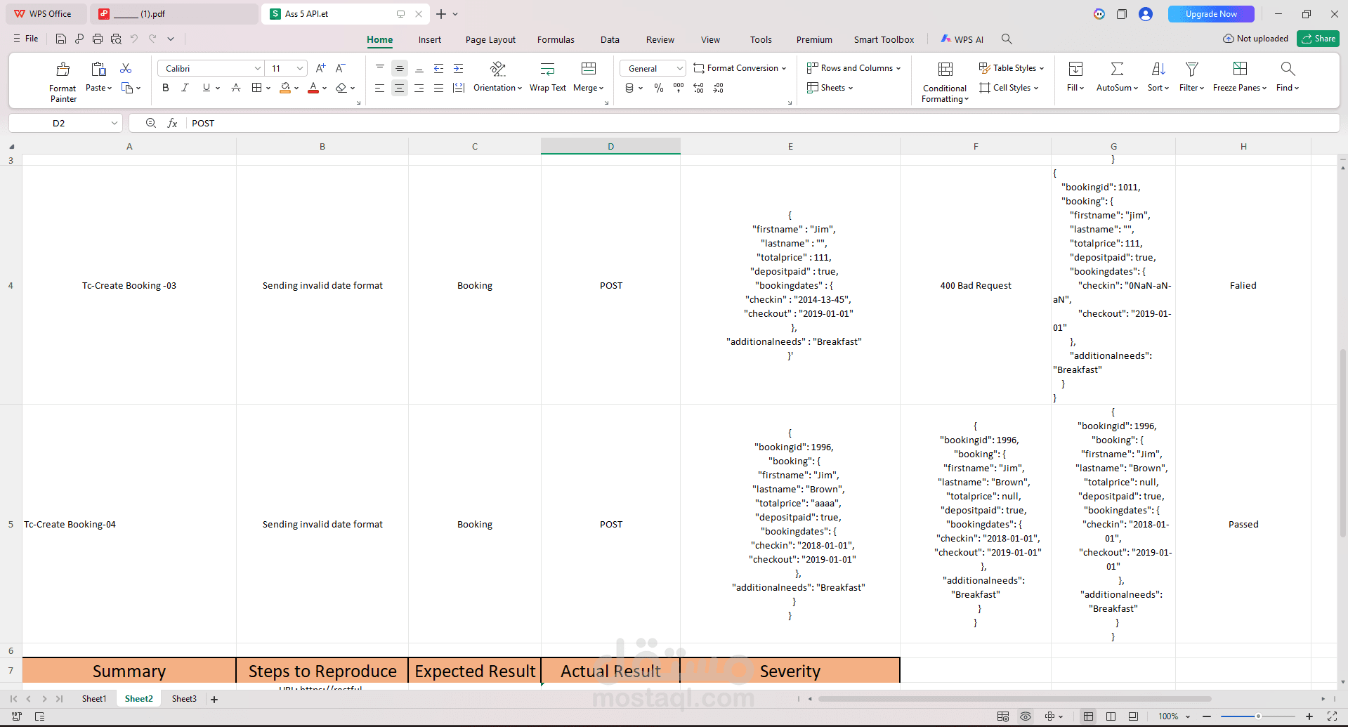Click the user account avatar icon

click(x=1146, y=14)
